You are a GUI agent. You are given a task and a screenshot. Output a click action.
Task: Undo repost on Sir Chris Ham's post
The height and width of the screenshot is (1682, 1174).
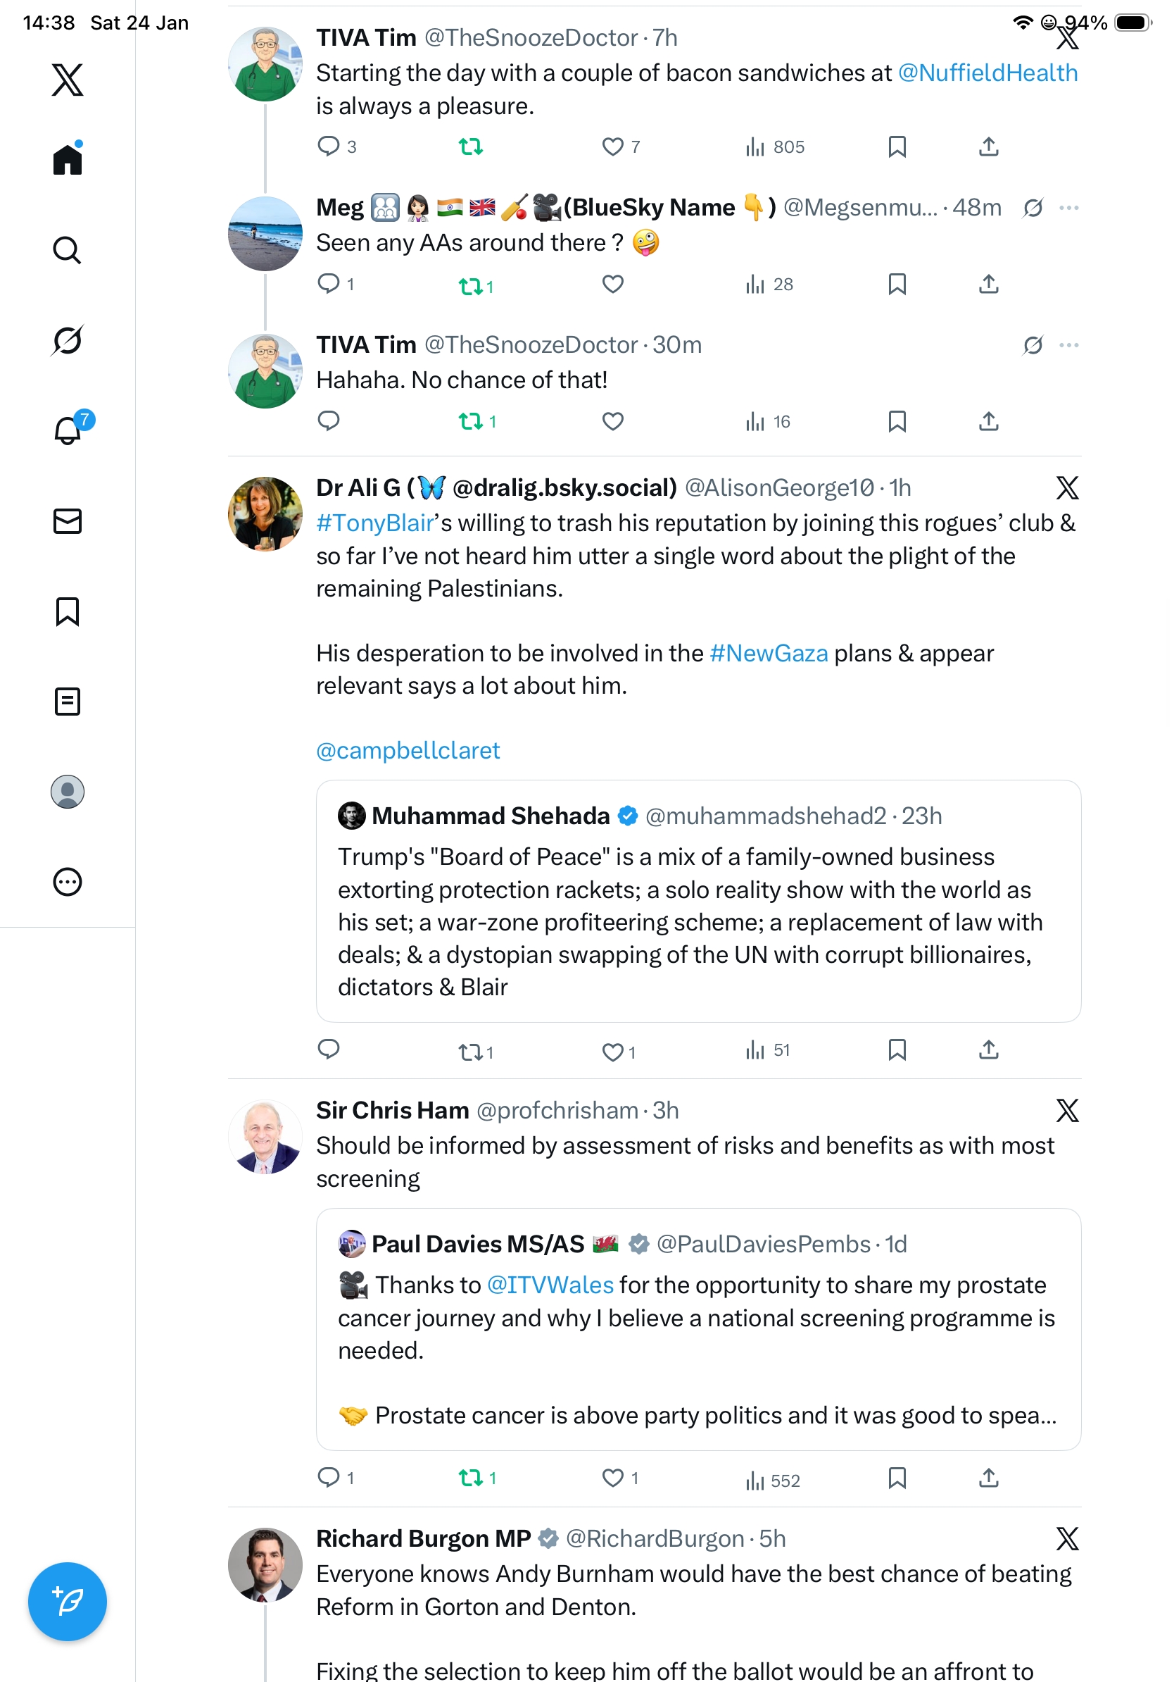click(x=471, y=1478)
